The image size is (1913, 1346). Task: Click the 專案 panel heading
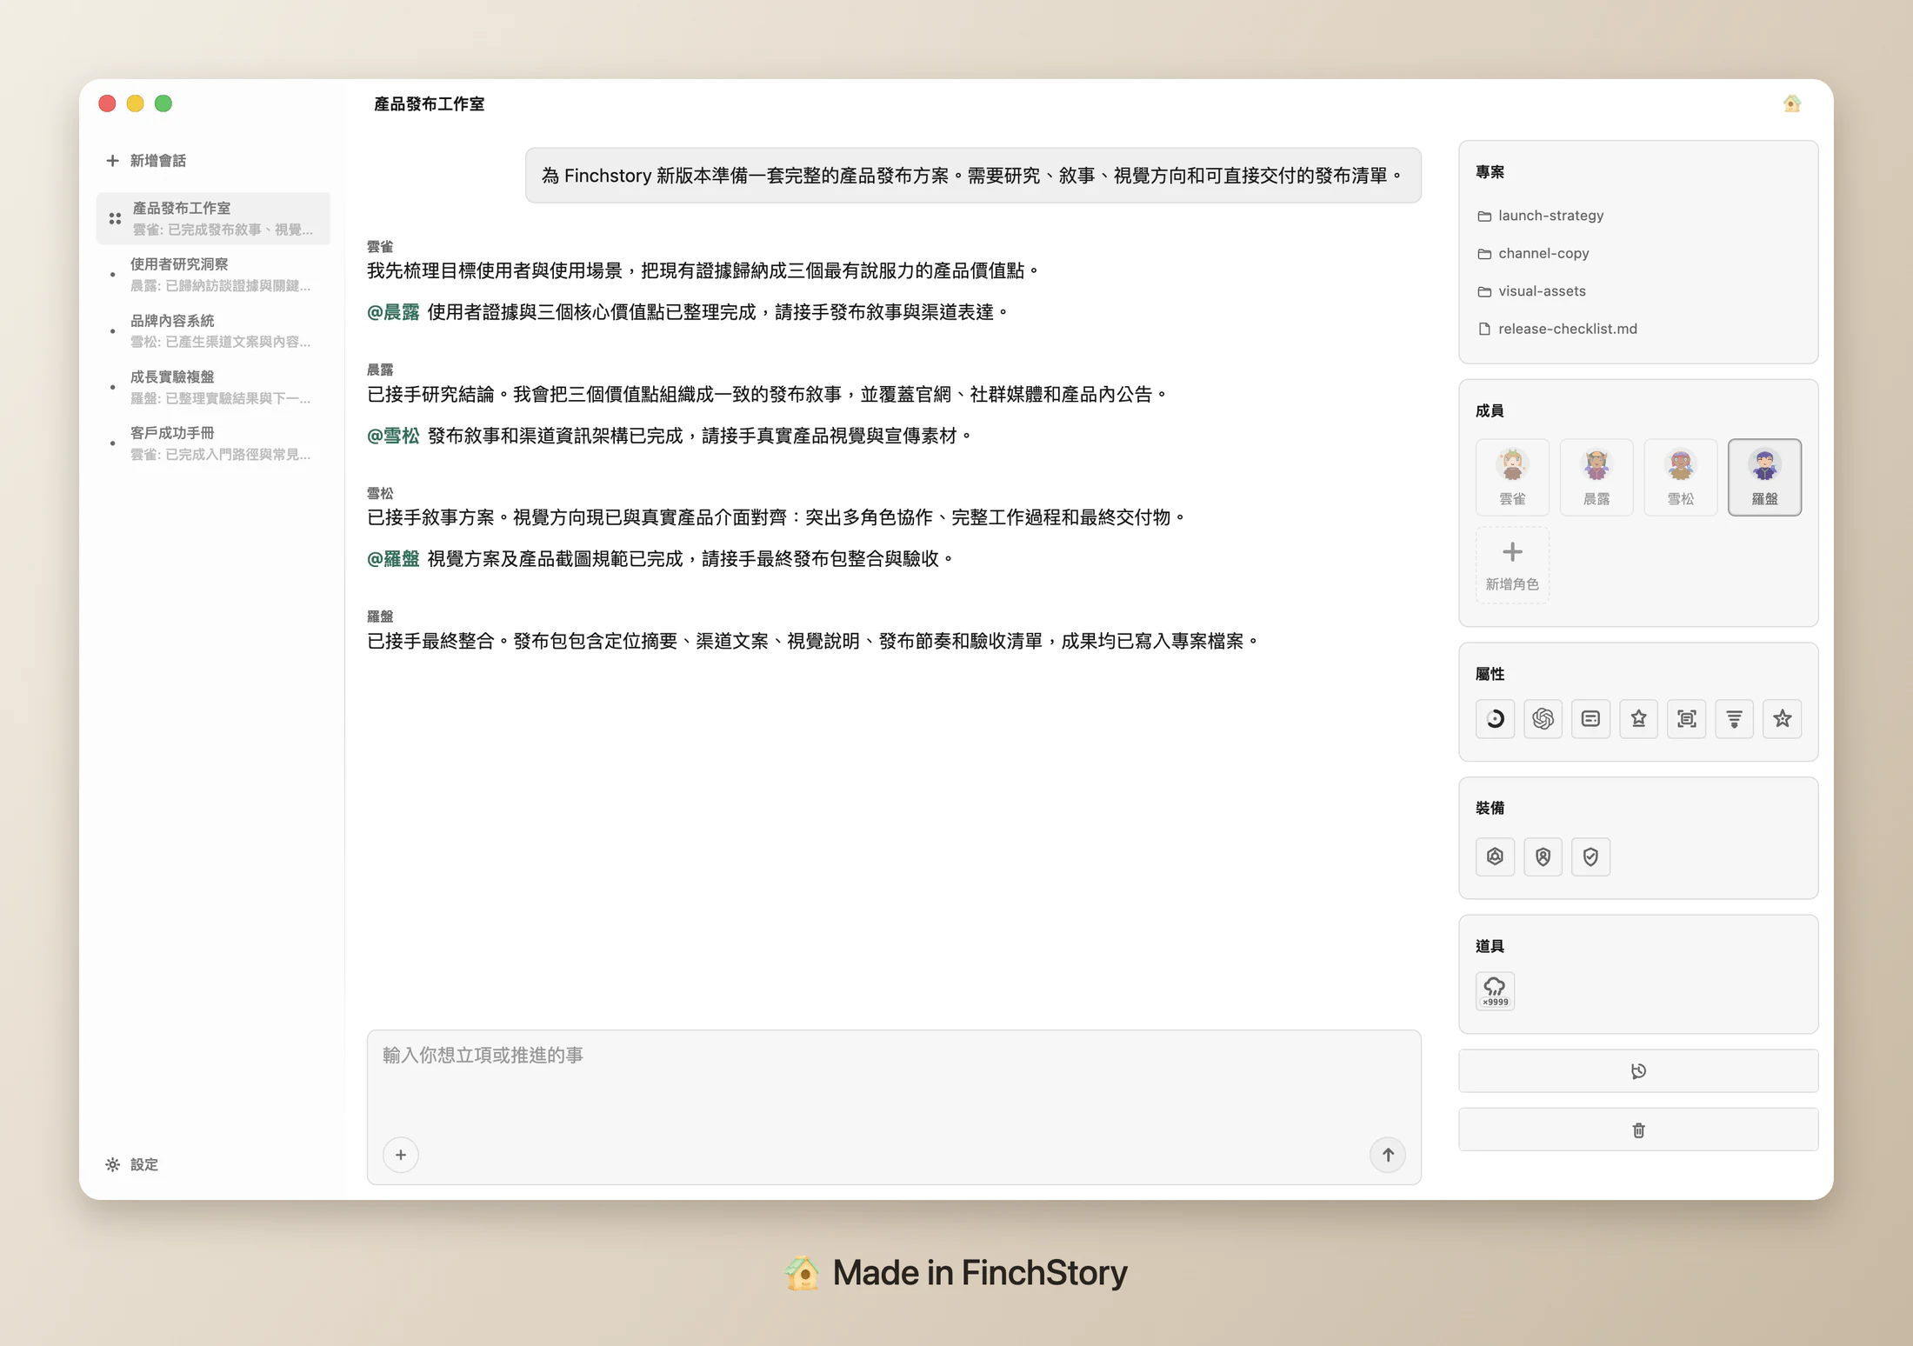pos(1490,172)
